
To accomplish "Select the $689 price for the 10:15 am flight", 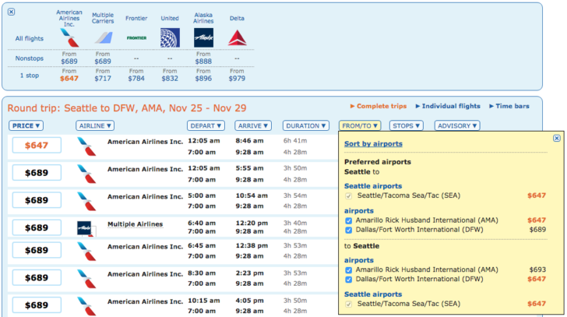I will tap(37, 305).
